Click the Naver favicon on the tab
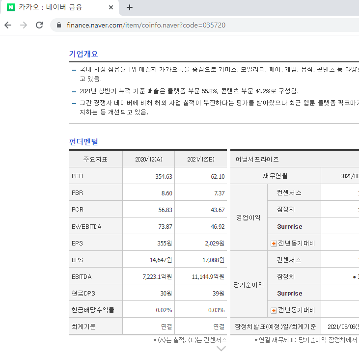The height and width of the screenshot is (353, 359). tap(10, 7)
